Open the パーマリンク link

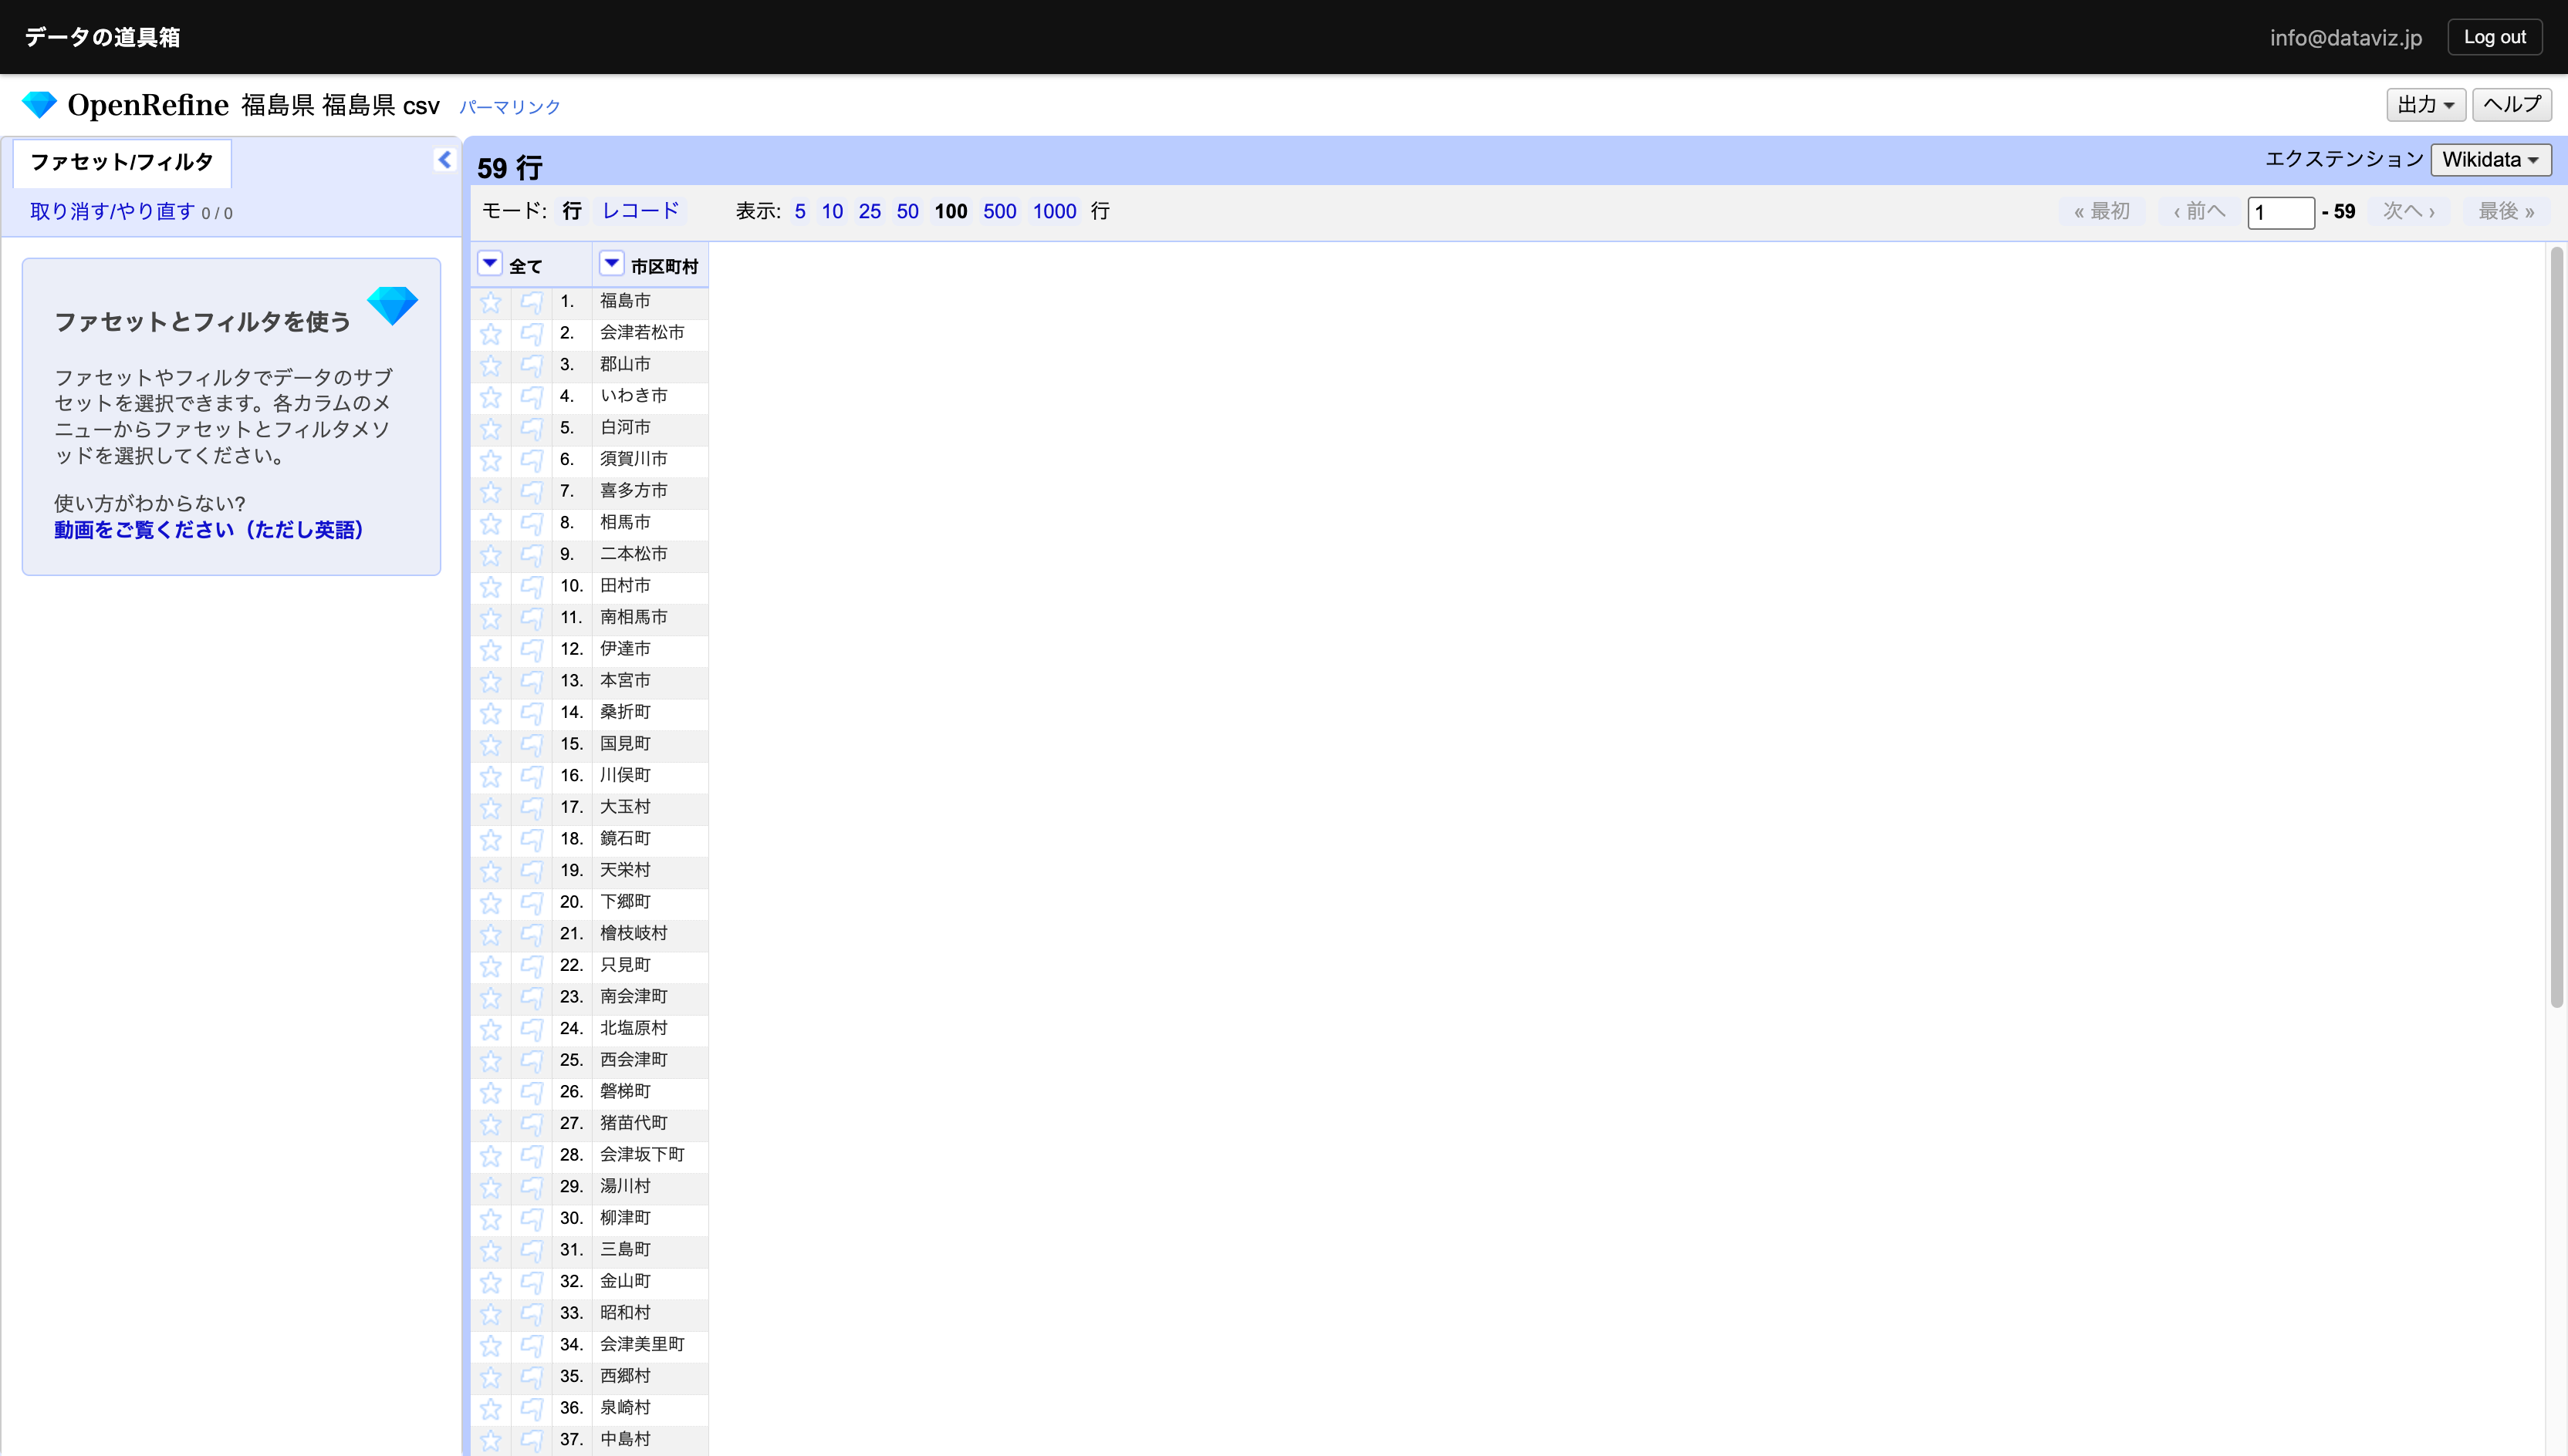pos(509,107)
